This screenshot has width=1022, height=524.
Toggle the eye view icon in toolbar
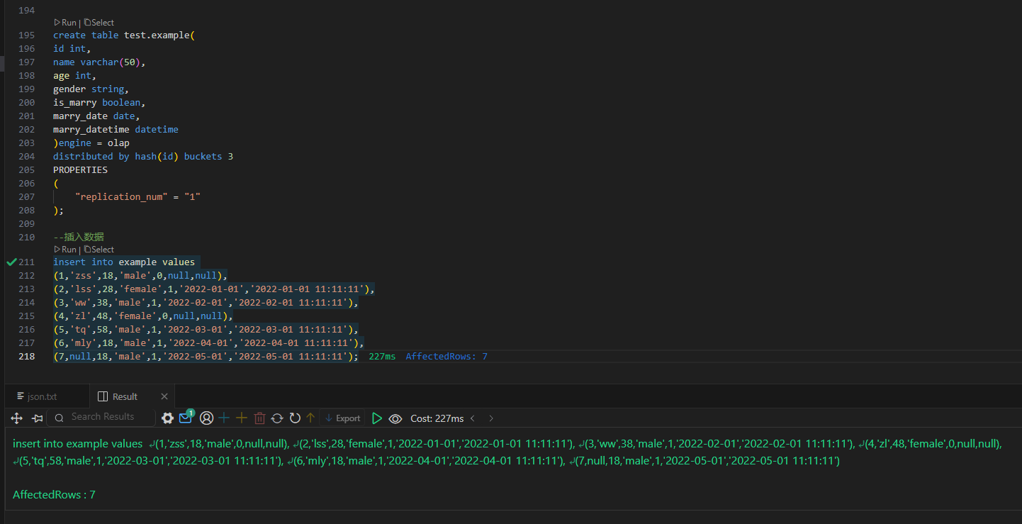tap(395, 418)
